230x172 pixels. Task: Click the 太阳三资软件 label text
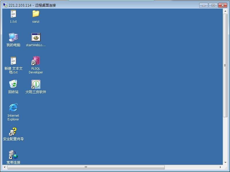(x=36, y=92)
